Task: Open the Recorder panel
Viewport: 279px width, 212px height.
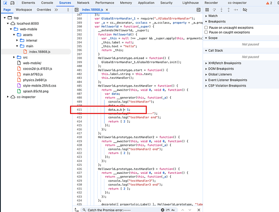Action: [x=211, y=3]
